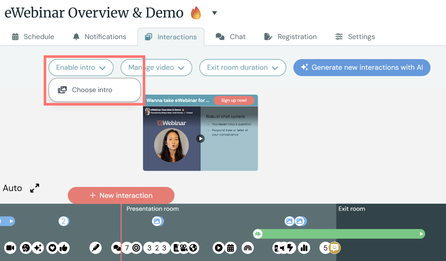Image resolution: width=446 pixels, height=261 pixels.
Task: Open the Settings tab
Action: click(x=355, y=37)
